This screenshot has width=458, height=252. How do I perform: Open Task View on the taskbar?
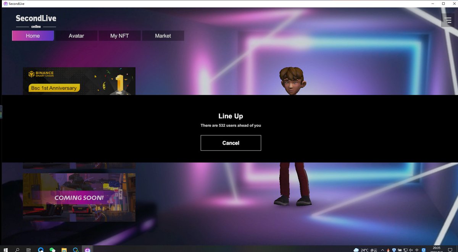(29, 250)
